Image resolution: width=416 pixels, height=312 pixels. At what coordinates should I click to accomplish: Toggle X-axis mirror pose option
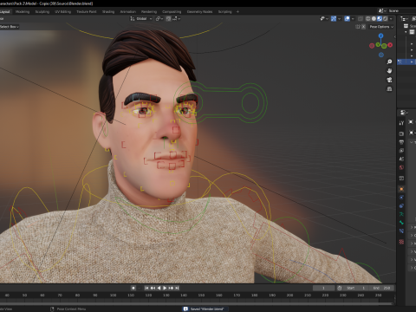[x=364, y=27]
